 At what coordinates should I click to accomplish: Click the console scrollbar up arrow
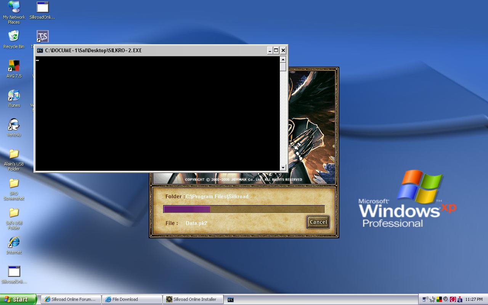[x=283, y=59]
